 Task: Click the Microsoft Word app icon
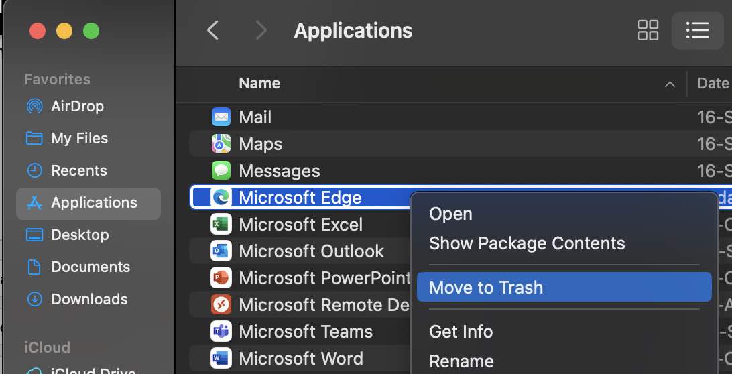221,358
